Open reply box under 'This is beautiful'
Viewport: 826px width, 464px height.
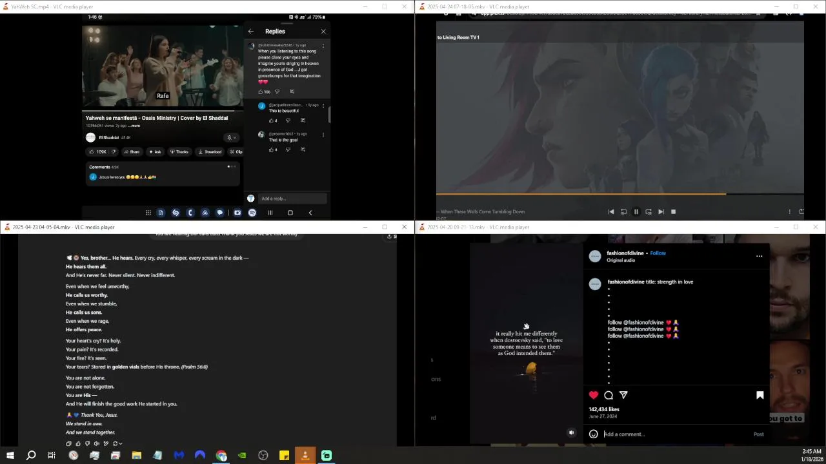coord(303,121)
